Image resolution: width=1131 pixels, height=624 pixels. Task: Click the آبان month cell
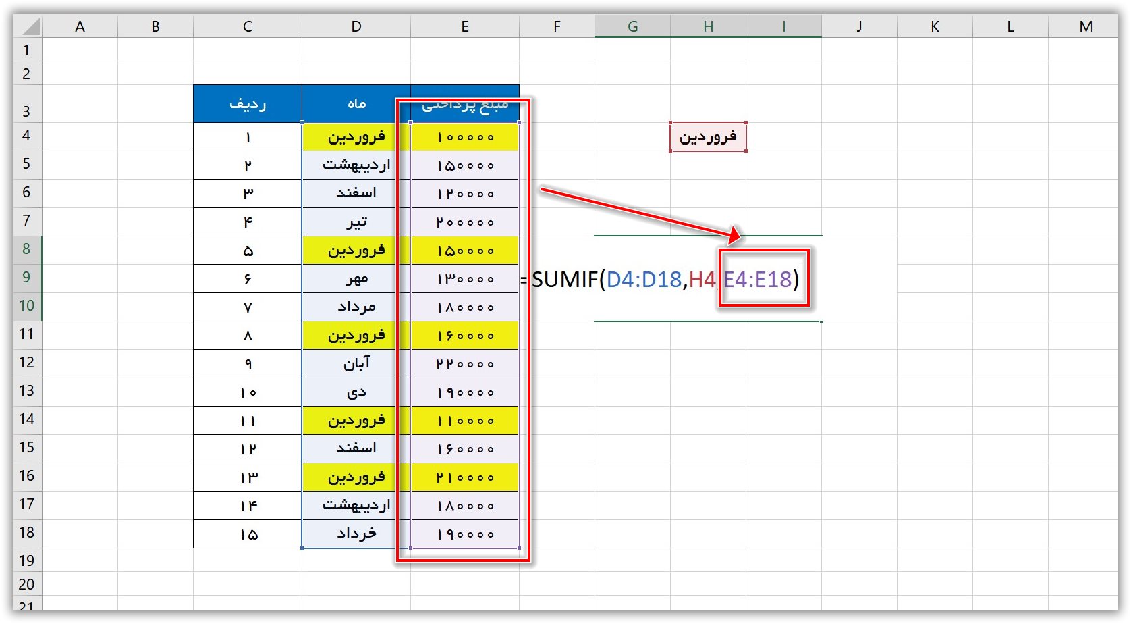pos(356,363)
